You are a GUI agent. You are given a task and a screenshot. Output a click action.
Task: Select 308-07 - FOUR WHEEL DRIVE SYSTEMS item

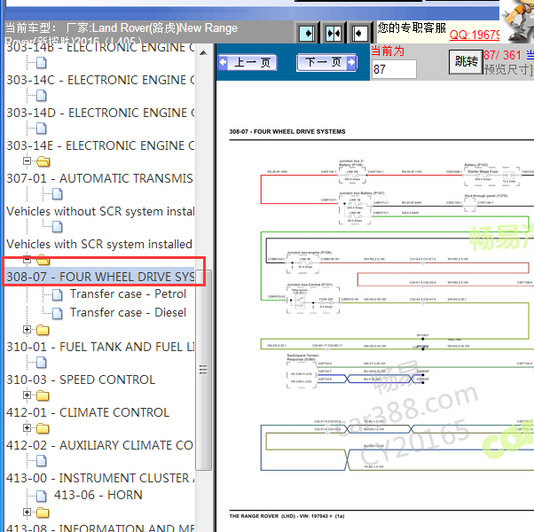click(100, 277)
